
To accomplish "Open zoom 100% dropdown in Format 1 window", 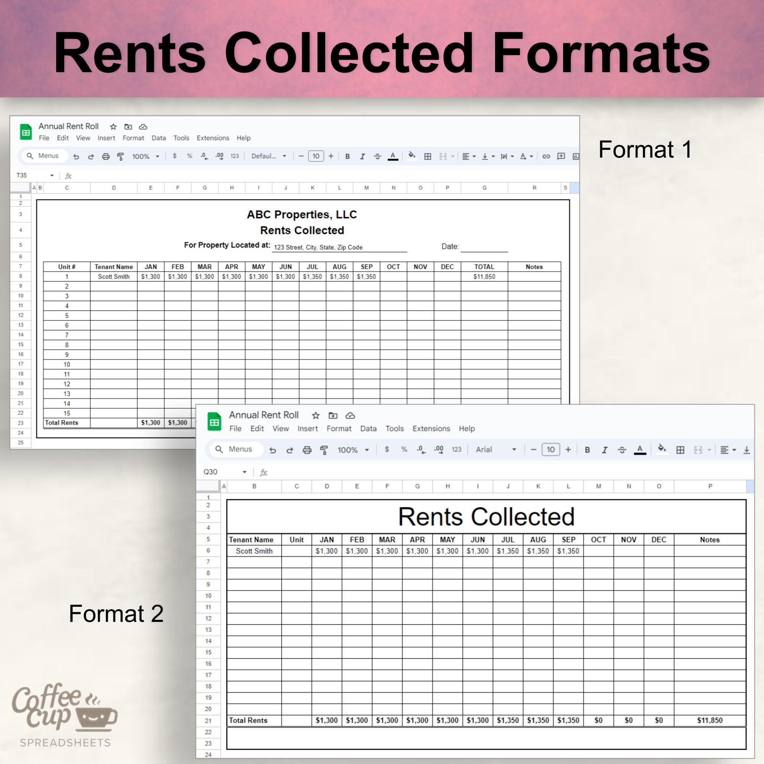I will (x=146, y=156).
